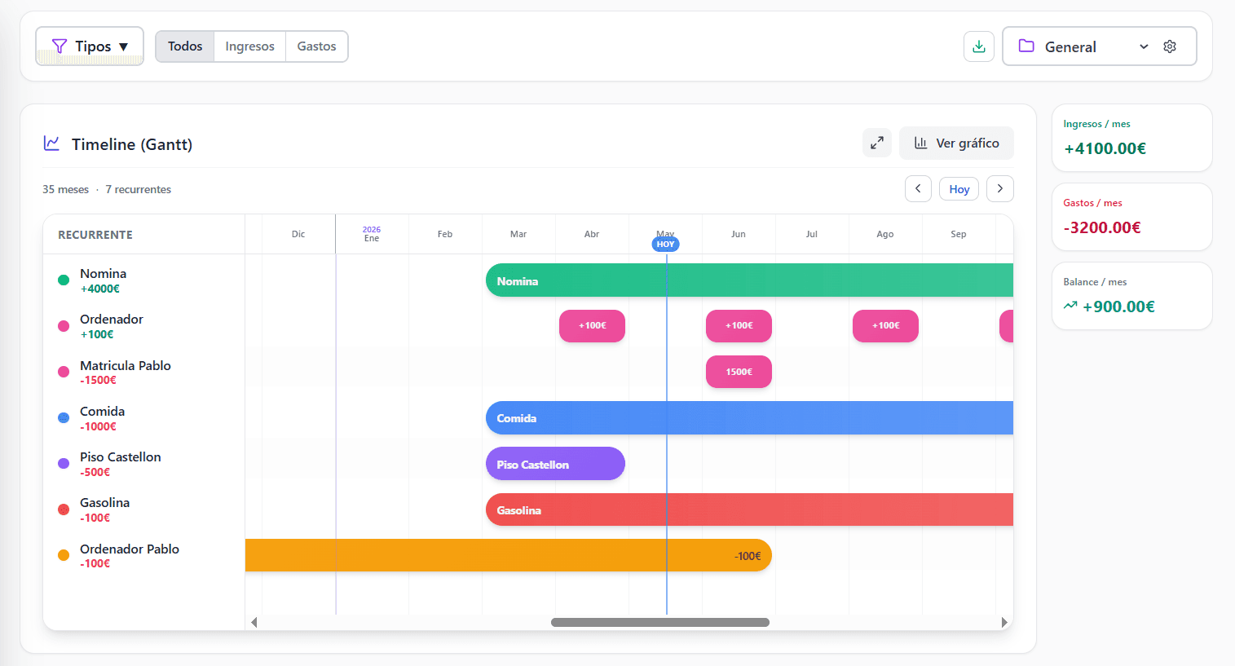Select the Todos filter
1235x666 pixels.
[x=185, y=46]
